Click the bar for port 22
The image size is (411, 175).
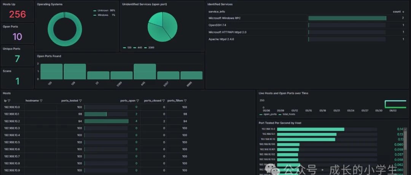point(98,75)
